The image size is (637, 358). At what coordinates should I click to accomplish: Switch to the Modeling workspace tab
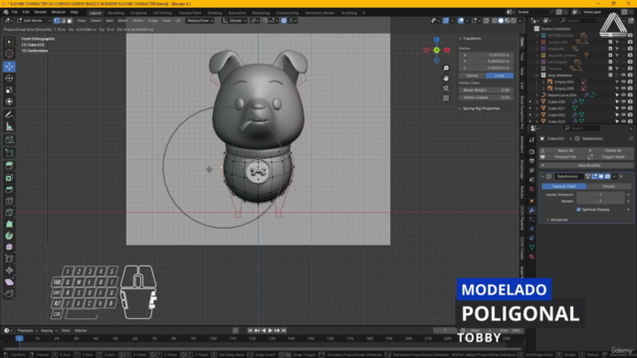(x=115, y=13)
